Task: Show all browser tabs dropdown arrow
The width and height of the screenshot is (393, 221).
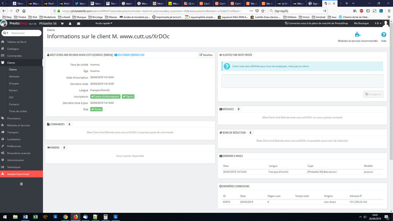Action: click(x=353, y=4)
